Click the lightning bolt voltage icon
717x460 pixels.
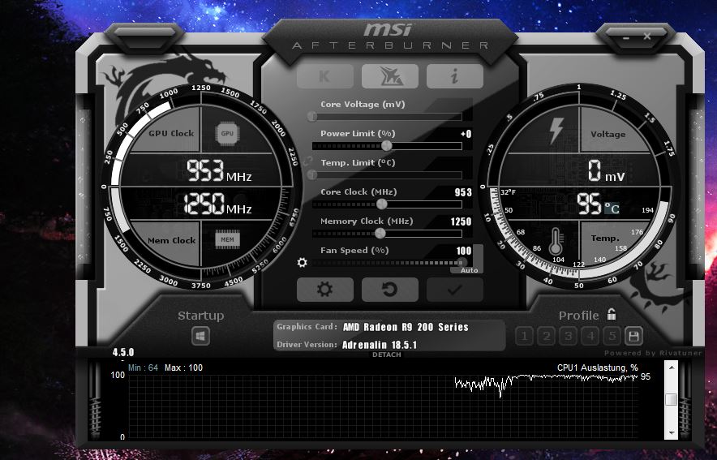click(x=556, y=131)
